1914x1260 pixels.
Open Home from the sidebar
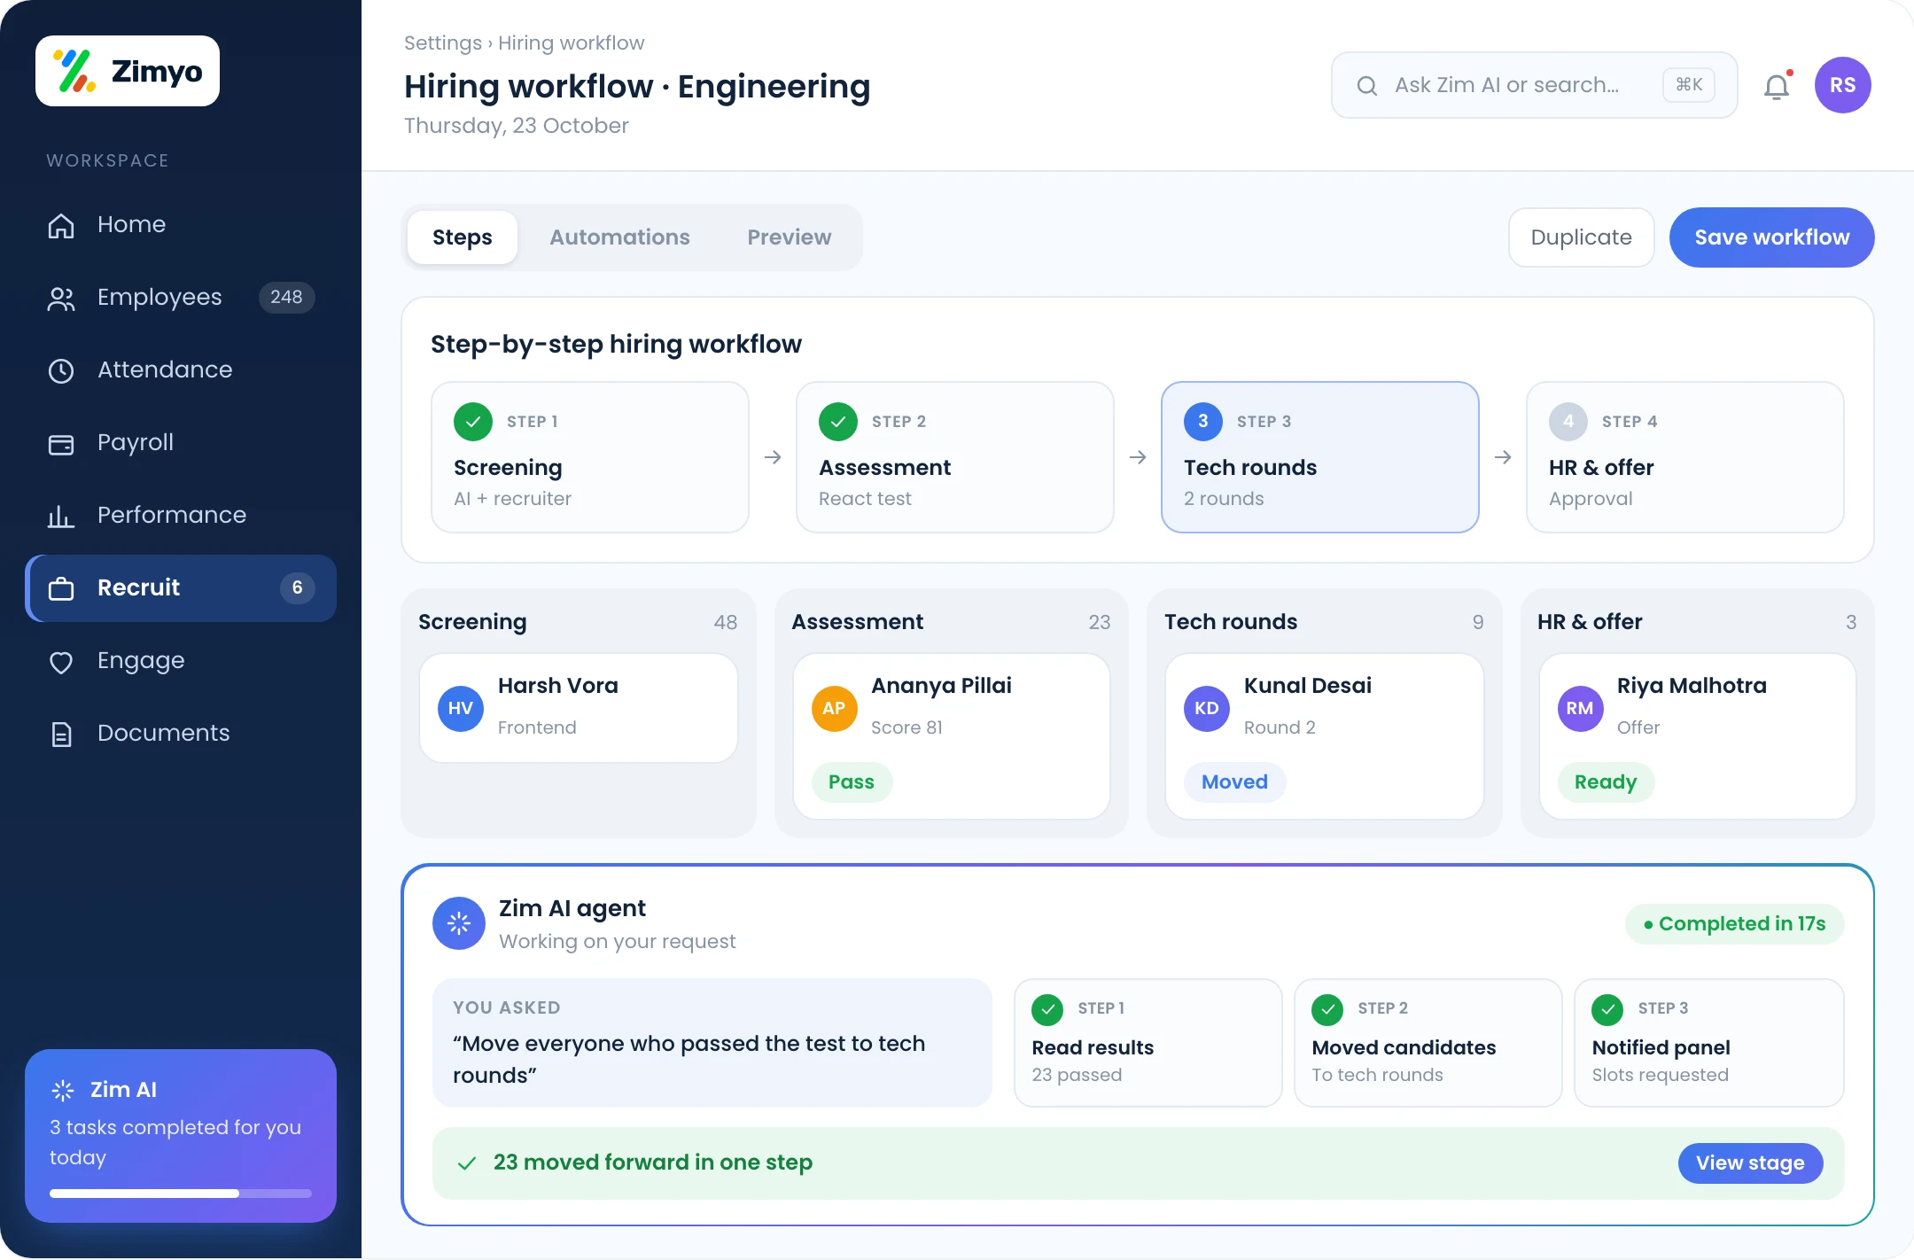coord(181,224)
